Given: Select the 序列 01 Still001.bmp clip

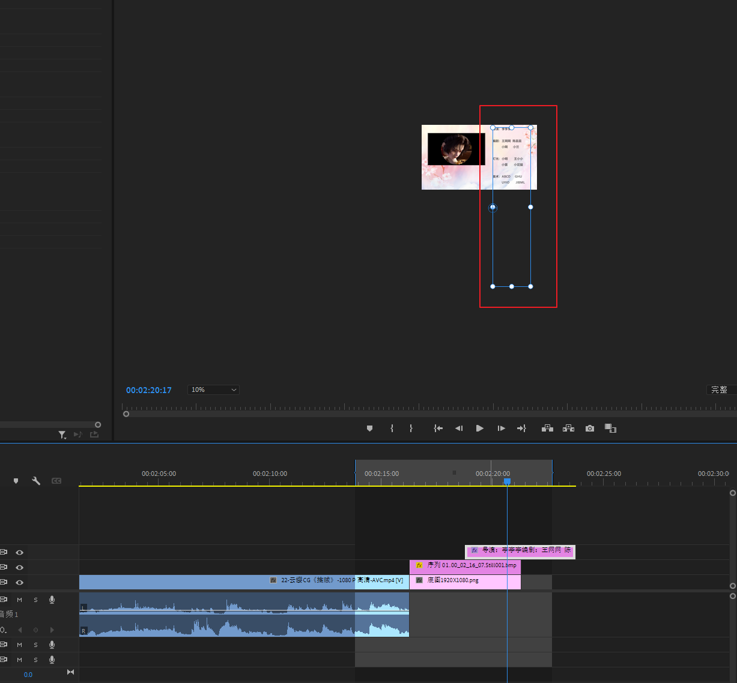Looking at the screenshot, I should coord(469,566).
